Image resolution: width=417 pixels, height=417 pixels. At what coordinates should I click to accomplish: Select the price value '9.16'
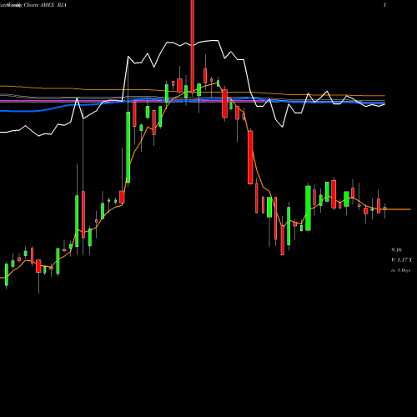(x=396, y=249)
